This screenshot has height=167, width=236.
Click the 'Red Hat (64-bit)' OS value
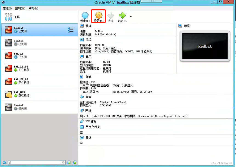click(x=106, y=34)
